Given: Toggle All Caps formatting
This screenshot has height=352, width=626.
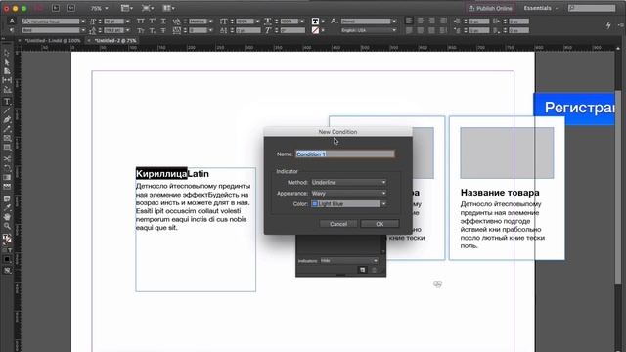Looking at the screenshot, I should pos(141,22).
